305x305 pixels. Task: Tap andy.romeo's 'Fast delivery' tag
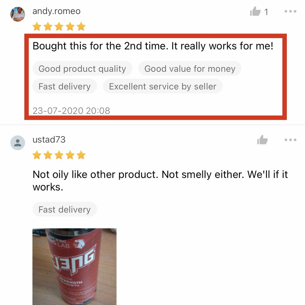tap(64, 87)
